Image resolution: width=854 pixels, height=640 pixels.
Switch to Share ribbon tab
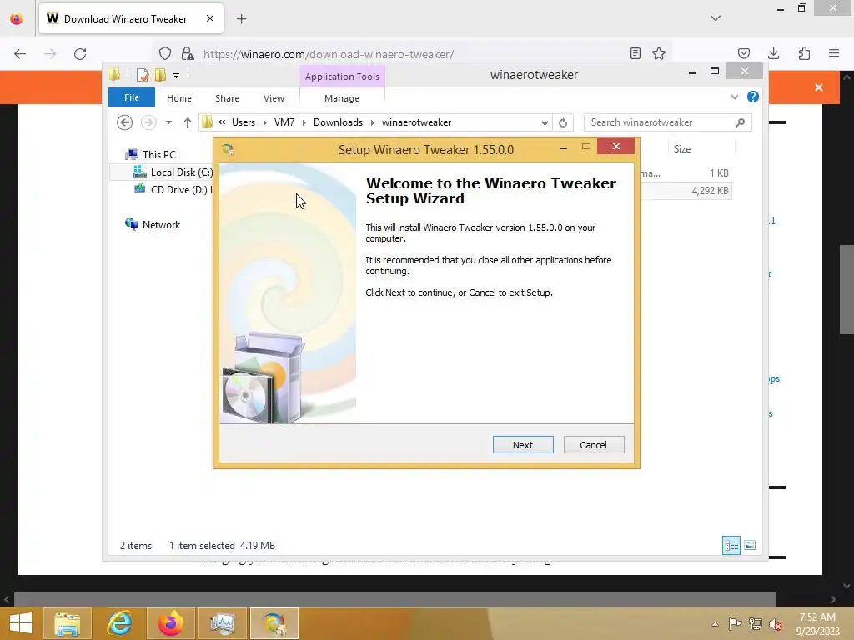pos(227,98)
